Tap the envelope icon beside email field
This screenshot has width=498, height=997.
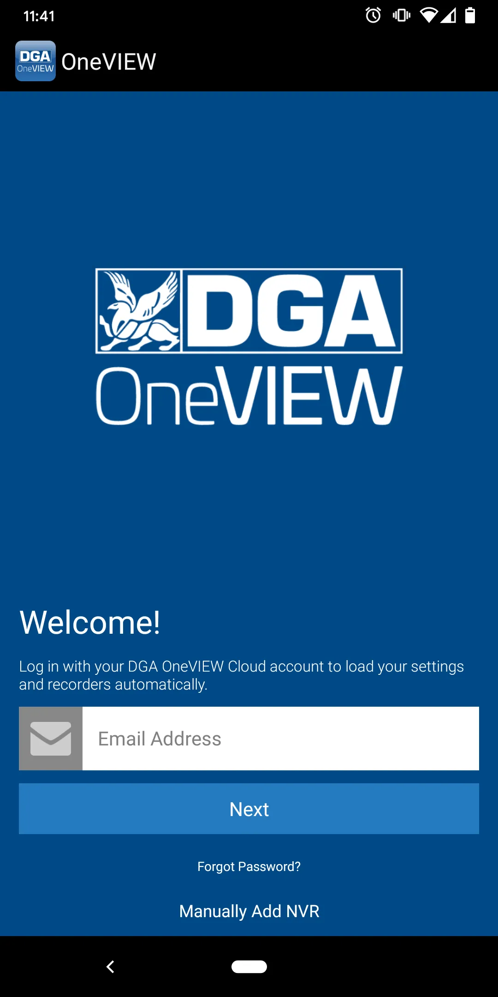click(51, 739)
